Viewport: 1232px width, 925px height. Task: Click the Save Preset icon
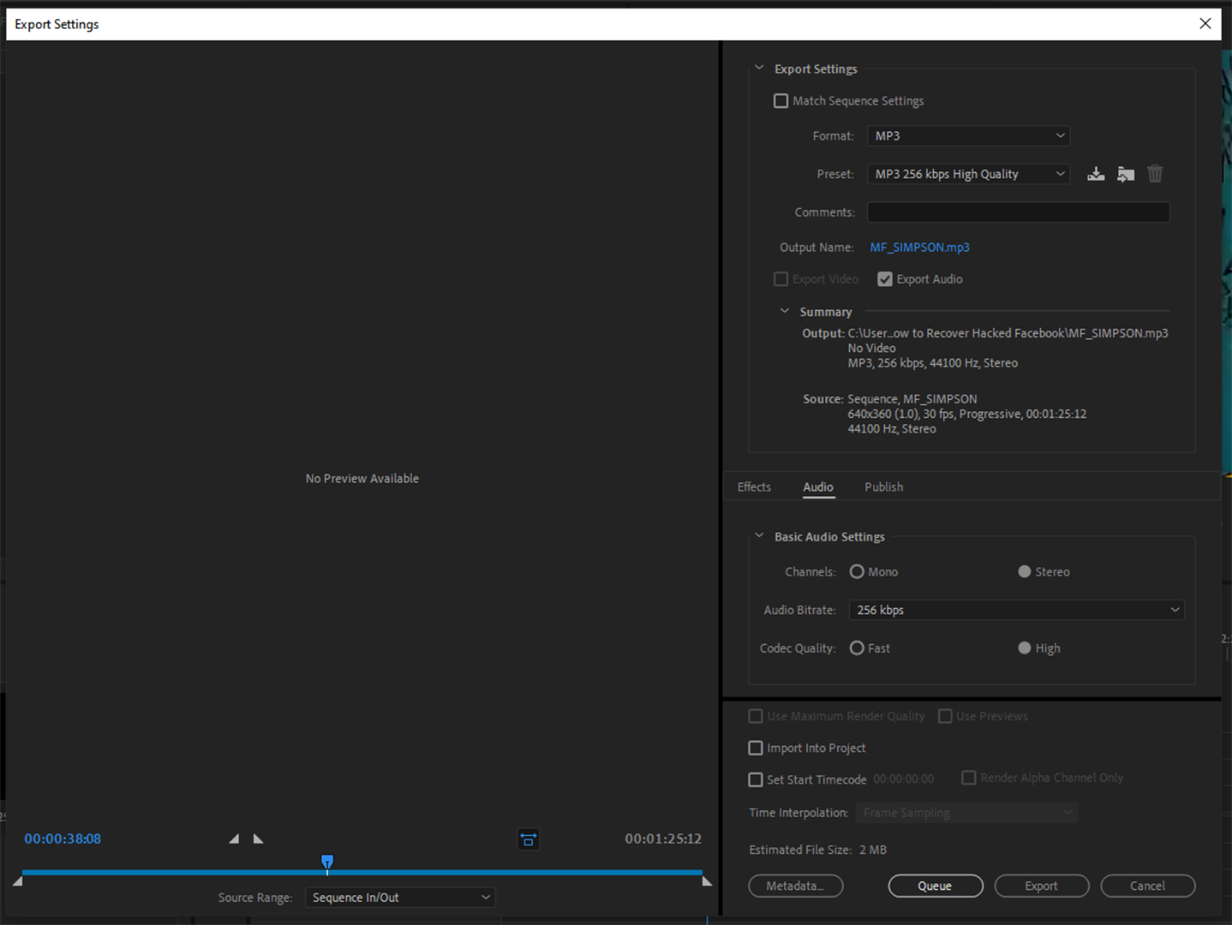(x=1096, y=174)
